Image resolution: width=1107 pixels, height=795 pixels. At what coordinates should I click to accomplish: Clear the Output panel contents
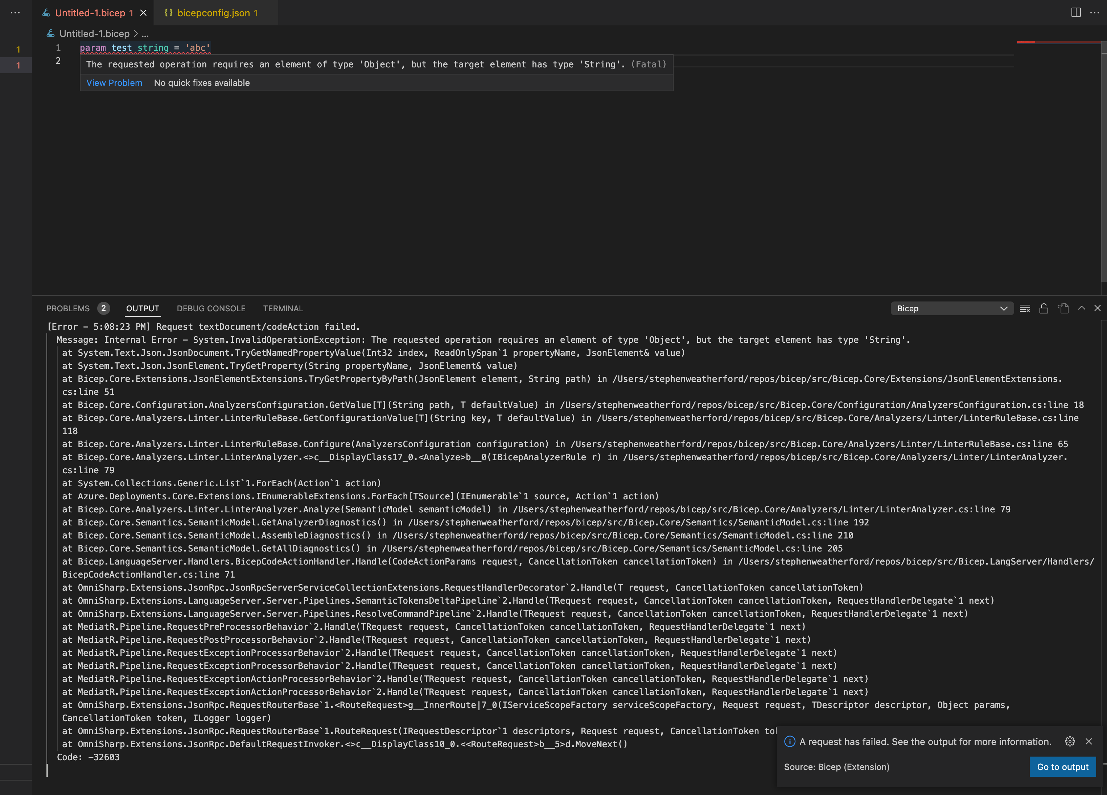click(1025, 308)
